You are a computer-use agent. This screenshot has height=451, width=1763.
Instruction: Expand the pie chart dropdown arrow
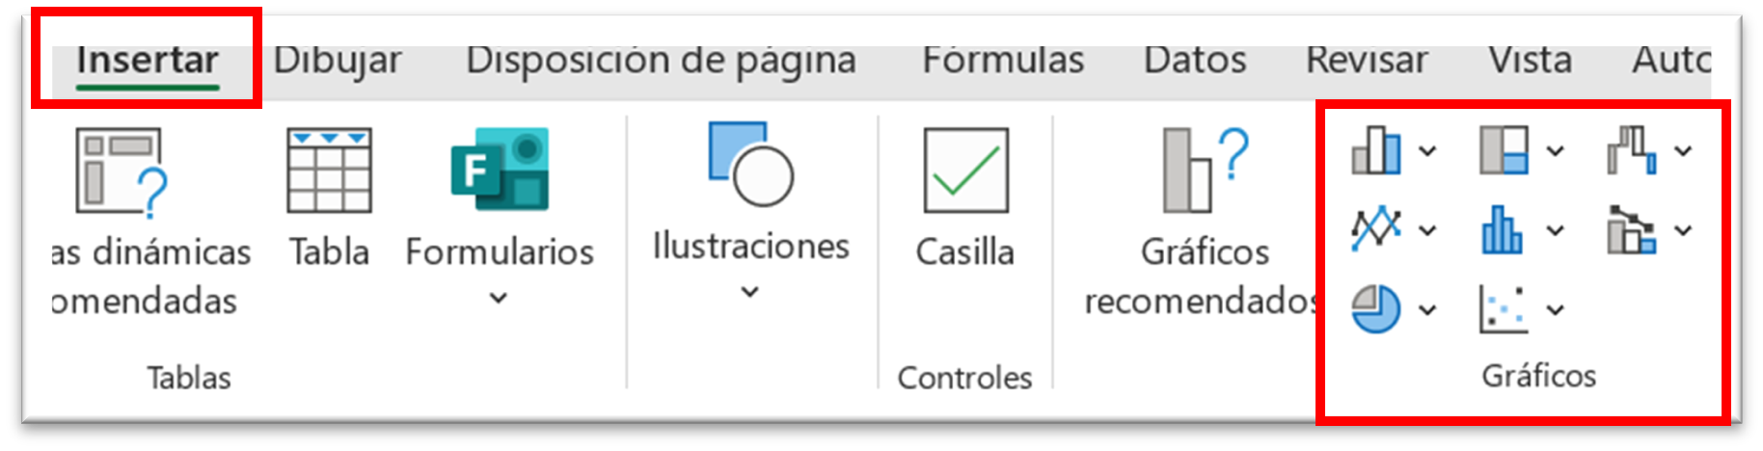(1428, 310)
